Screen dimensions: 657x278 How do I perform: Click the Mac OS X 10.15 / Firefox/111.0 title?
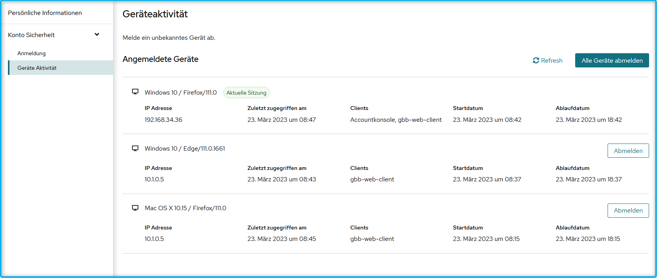click(x=185, y=208)
